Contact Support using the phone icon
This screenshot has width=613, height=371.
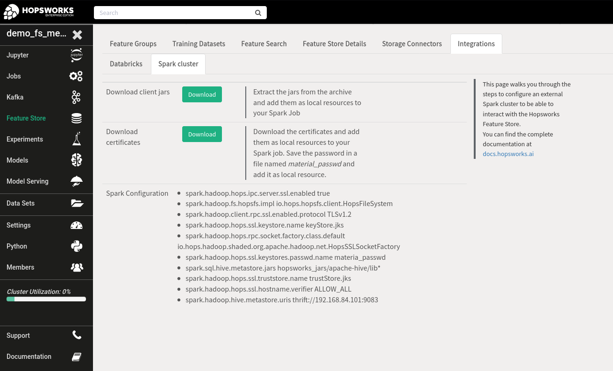[x=76, y=335]
